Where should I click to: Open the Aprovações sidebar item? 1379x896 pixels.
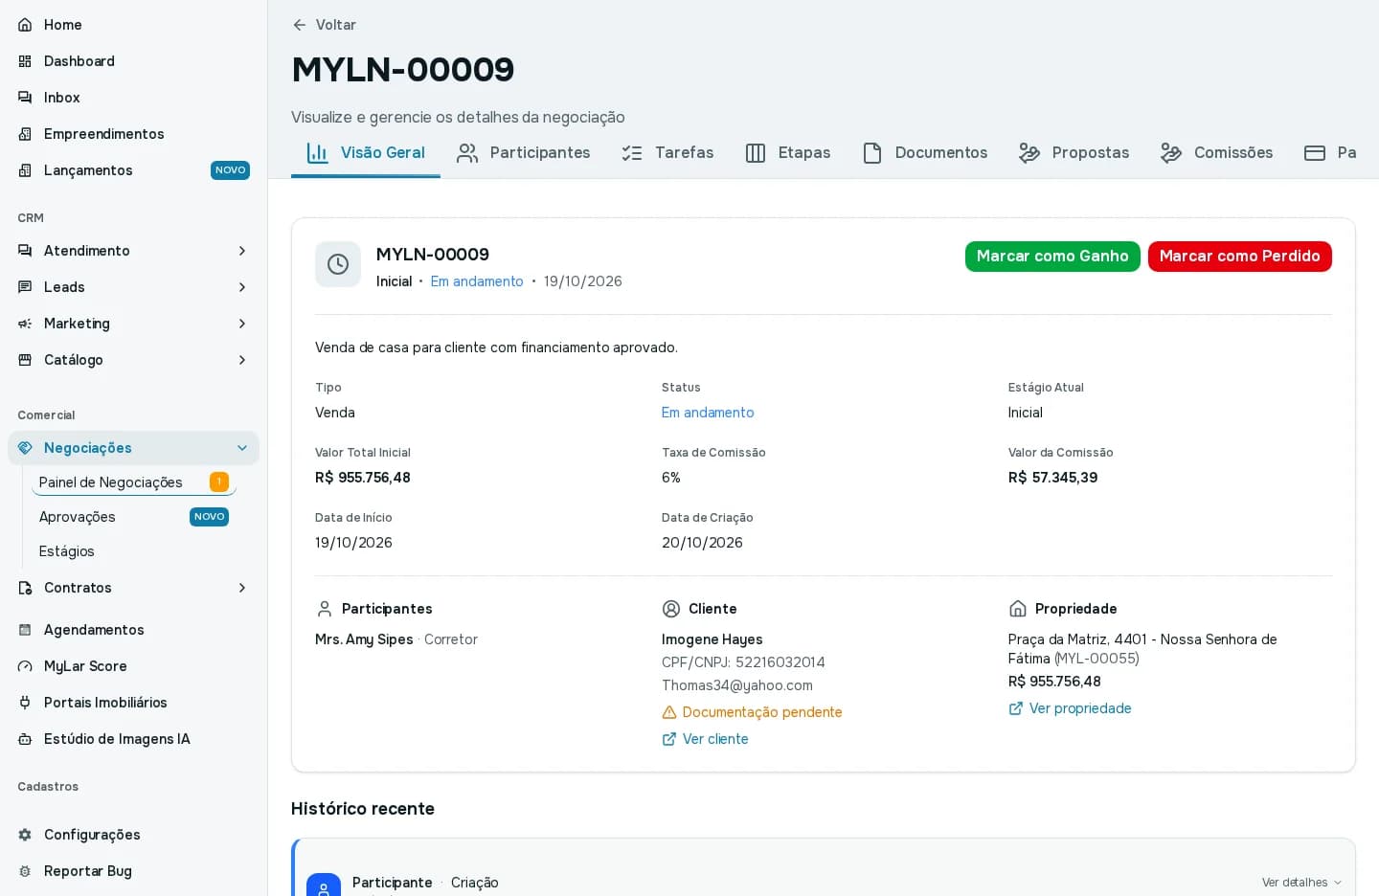tap(134, 517)
